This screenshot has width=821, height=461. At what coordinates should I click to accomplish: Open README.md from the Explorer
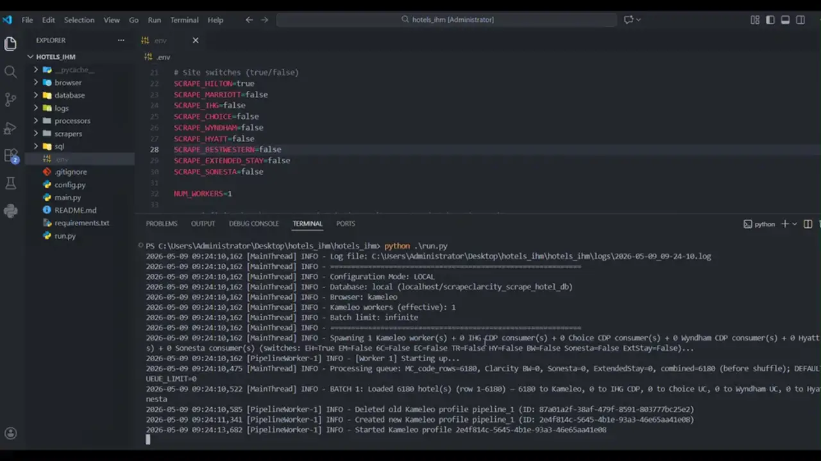[x=75, y=211]
